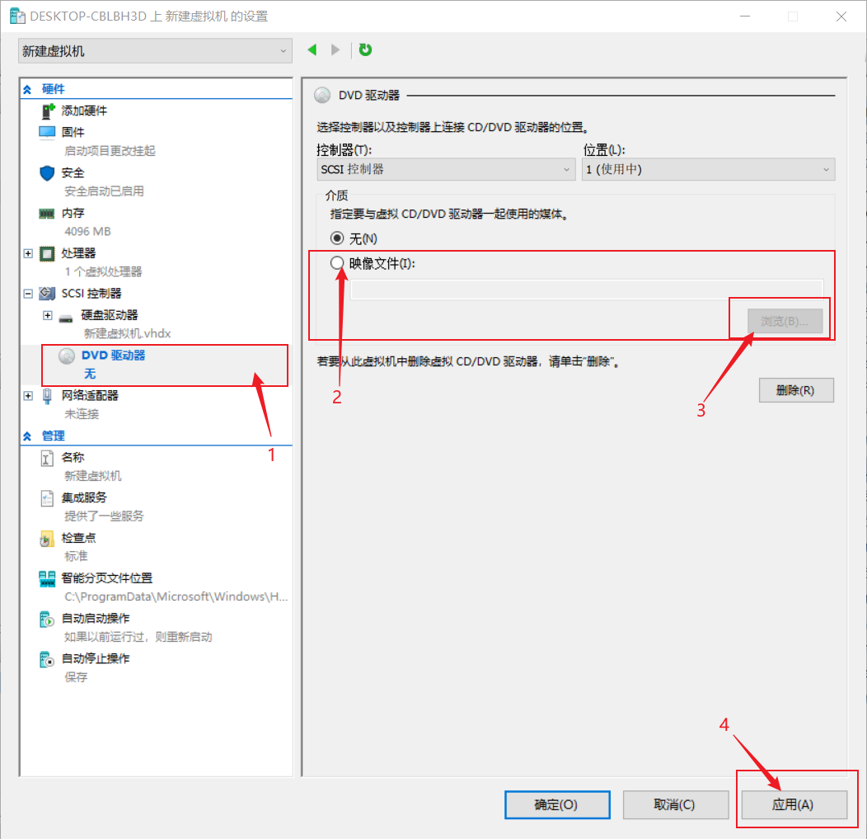Click the Checkpoint icon (检查点)
The height and width of the screenshot is (839, 867).
pyautogui.click(x=48, y=538)
